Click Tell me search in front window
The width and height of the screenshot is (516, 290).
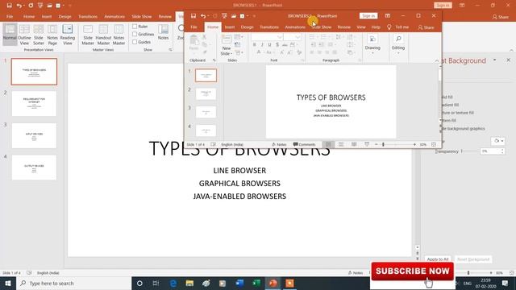pos(398,27)
